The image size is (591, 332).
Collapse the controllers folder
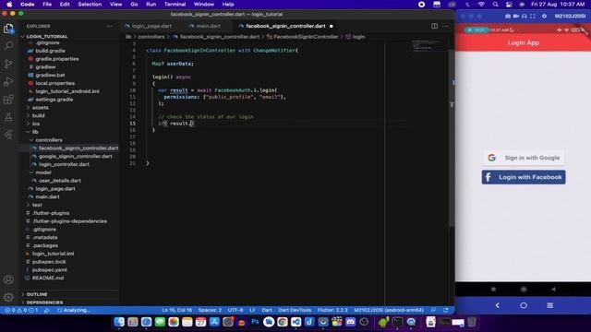point(49,140)
